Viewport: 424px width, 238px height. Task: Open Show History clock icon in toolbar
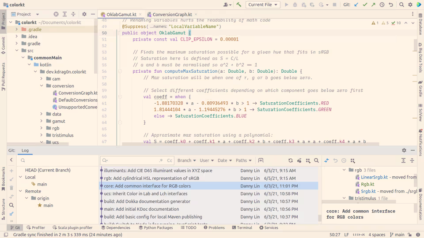coord(382,4)
